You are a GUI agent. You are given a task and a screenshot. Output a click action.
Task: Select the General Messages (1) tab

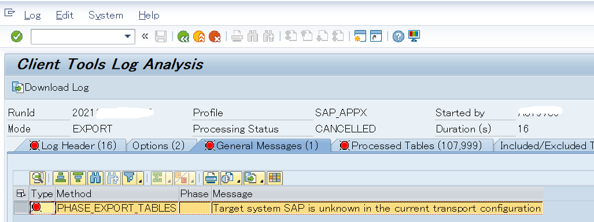point(261,146)
